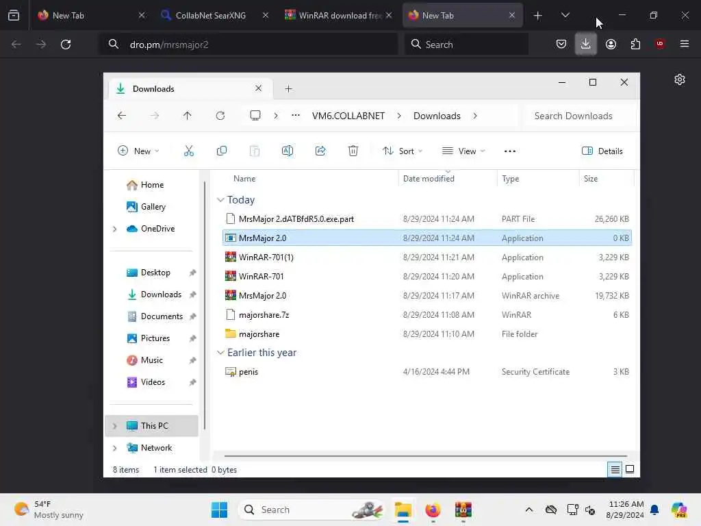Click the Firefox URL bar showing dro.pm/mrsmajor2
The width and height of the screenshot is (701, 526).
248,45
